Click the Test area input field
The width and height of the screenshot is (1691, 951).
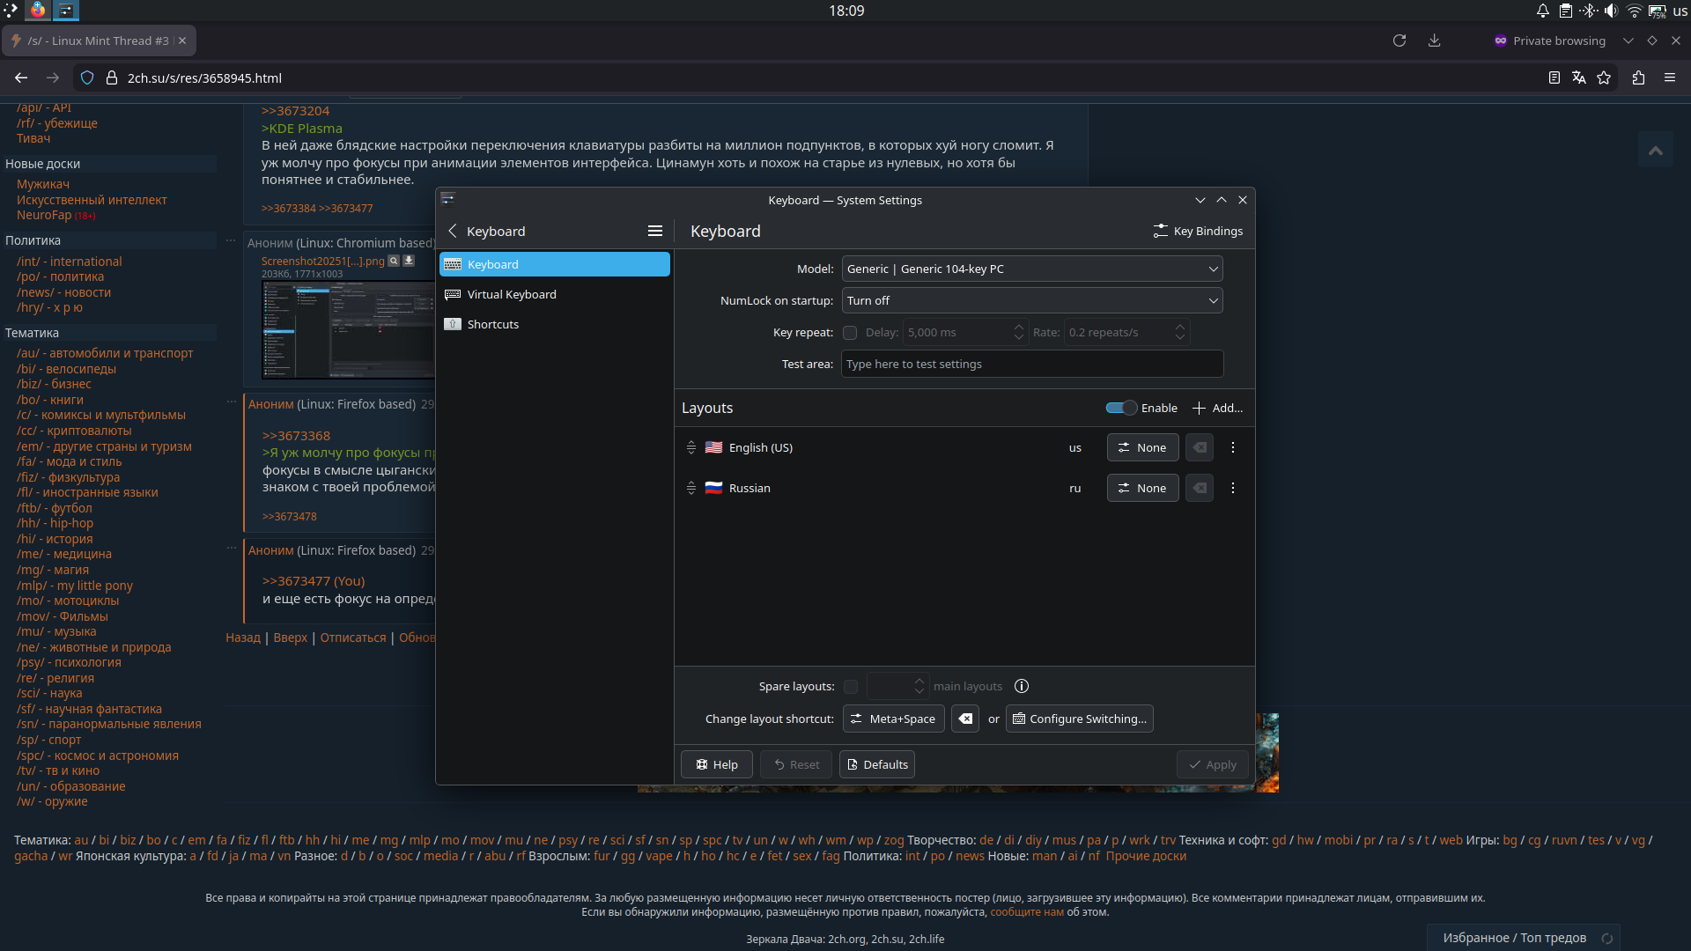pos(1031,364)
